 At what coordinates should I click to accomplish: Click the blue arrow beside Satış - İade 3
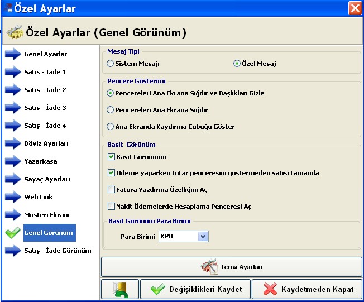(x=13, y=108)
